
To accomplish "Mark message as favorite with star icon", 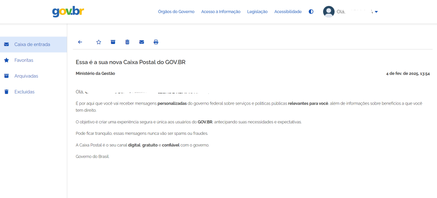I will [x=99, y=42].
